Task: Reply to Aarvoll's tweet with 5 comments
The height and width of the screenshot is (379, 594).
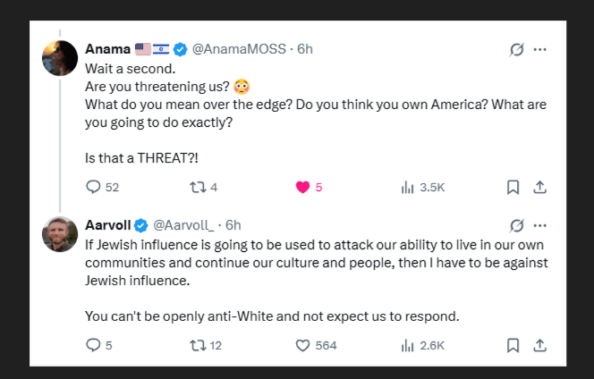Action: coord(93,345)
